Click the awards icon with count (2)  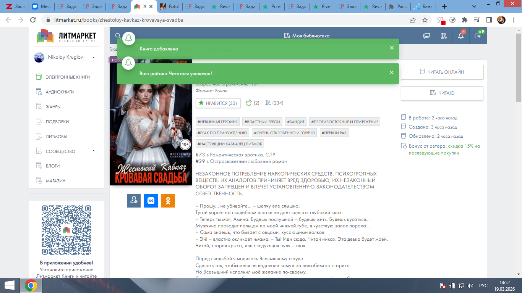[x=252, y=103]
